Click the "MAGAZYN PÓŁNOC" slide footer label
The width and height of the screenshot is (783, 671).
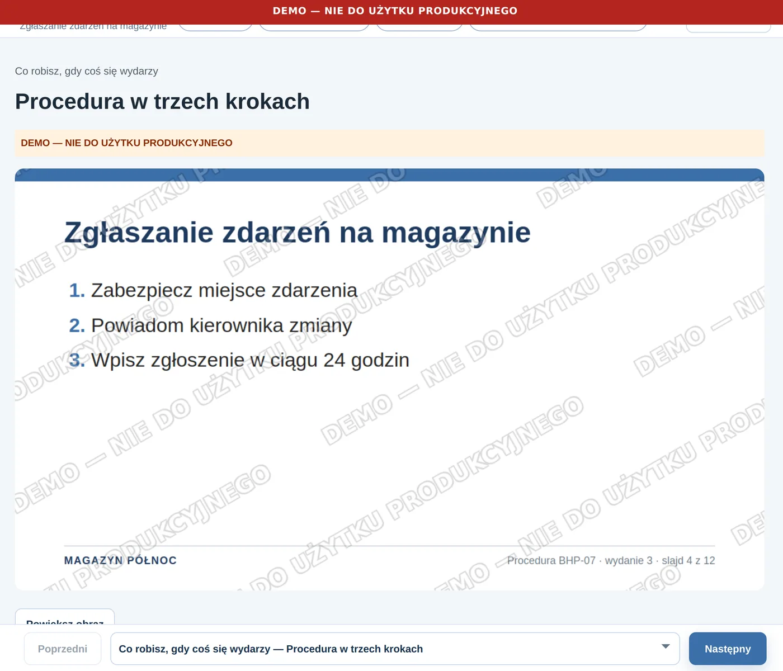120,560
